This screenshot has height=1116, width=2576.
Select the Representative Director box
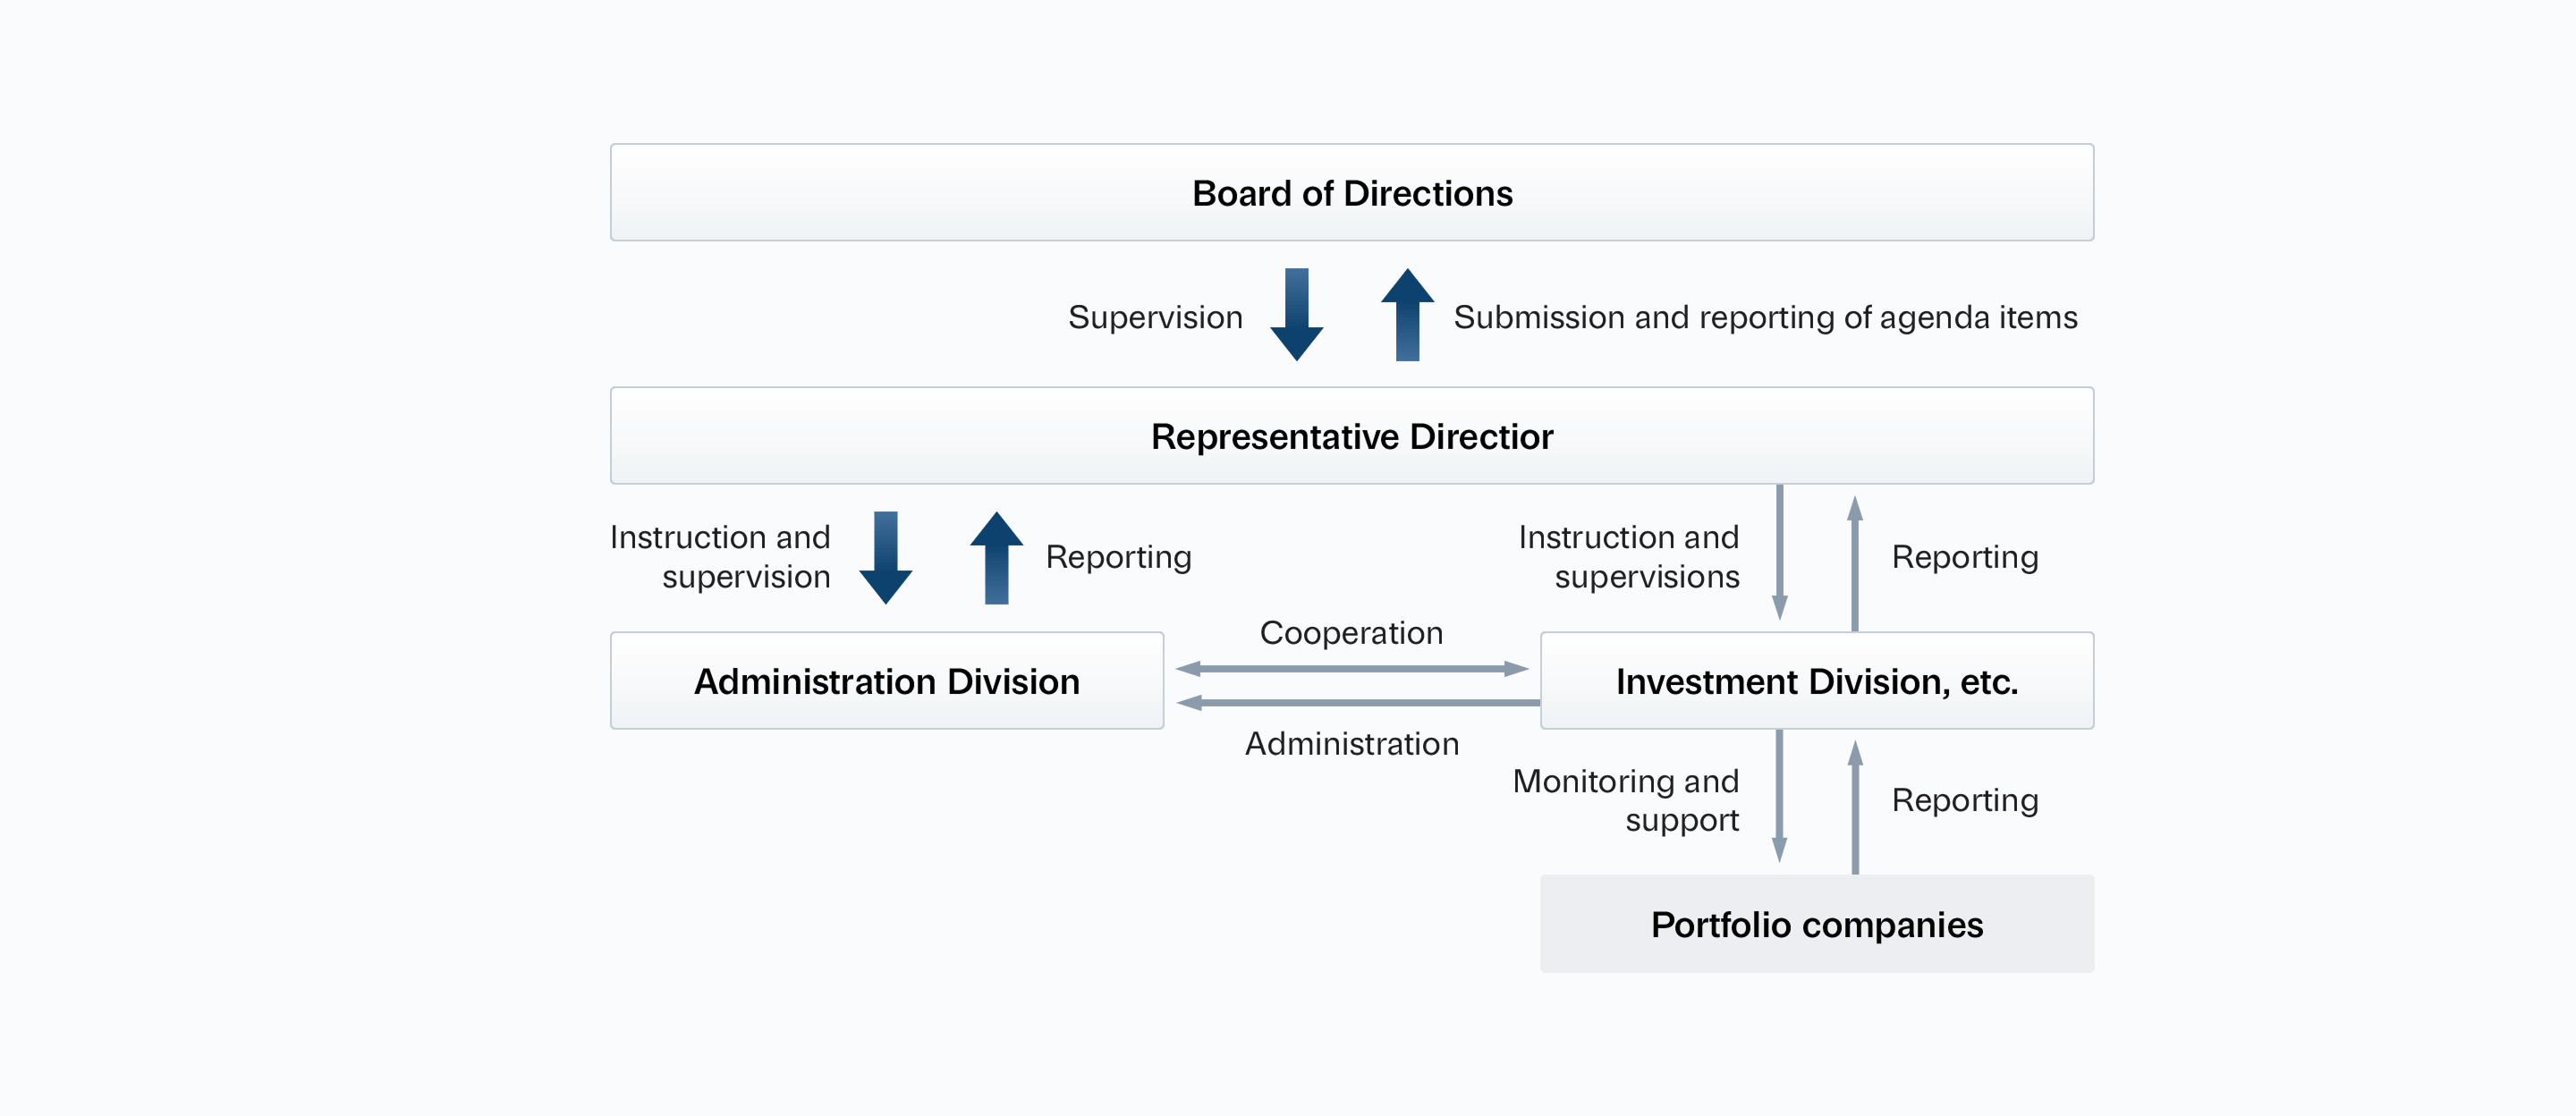(1352, 436)
